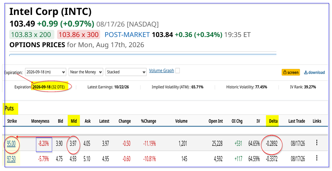Click the yellow screen button
332x171 pixels.
coord(291,72)
